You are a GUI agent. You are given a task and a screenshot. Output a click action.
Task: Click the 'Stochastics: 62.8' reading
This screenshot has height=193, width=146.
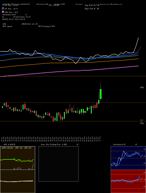pyautogui.click(x=8, y=15)
